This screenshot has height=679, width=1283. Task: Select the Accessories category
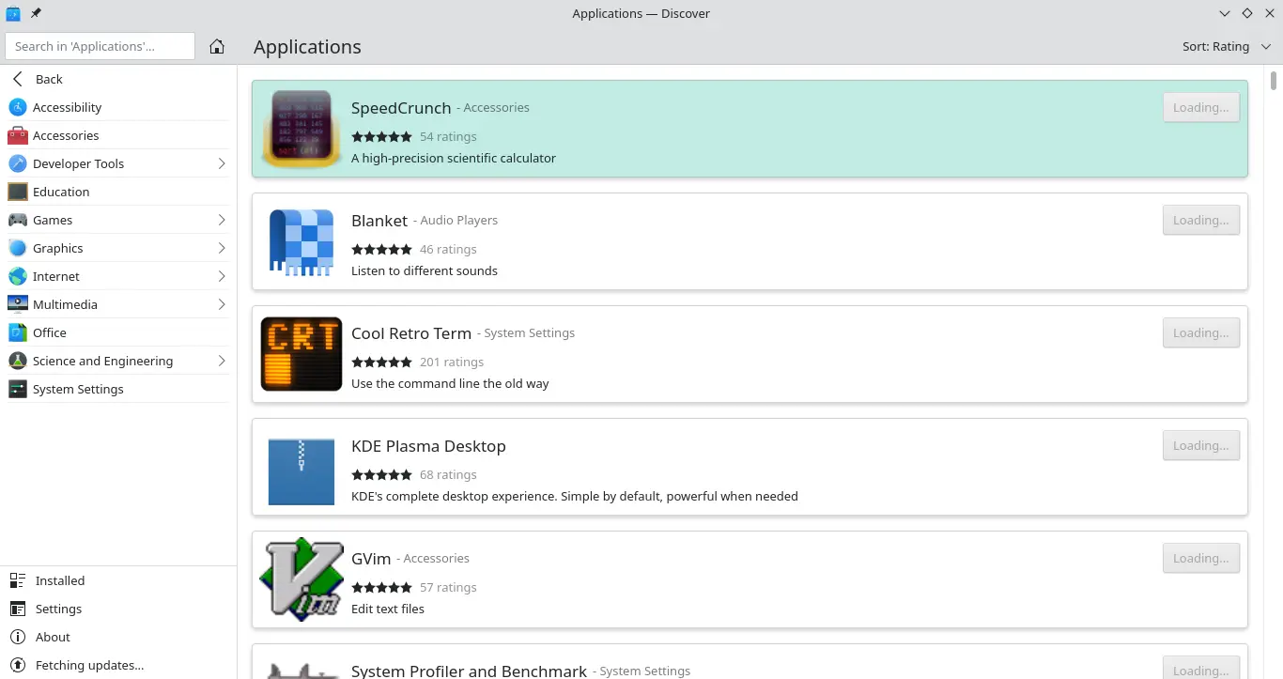click(118, 135)
